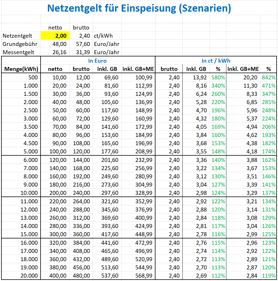Select the green 119% cell in the last row
Viewport: 278px width, 281px height.
click(268, 276)
